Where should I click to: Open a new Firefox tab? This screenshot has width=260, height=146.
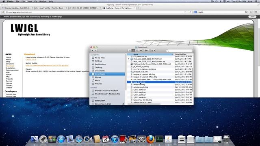coord(138,8)
